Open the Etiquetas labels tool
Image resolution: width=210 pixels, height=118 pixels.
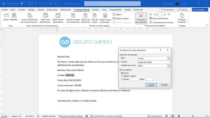click(x=14, y=17)
